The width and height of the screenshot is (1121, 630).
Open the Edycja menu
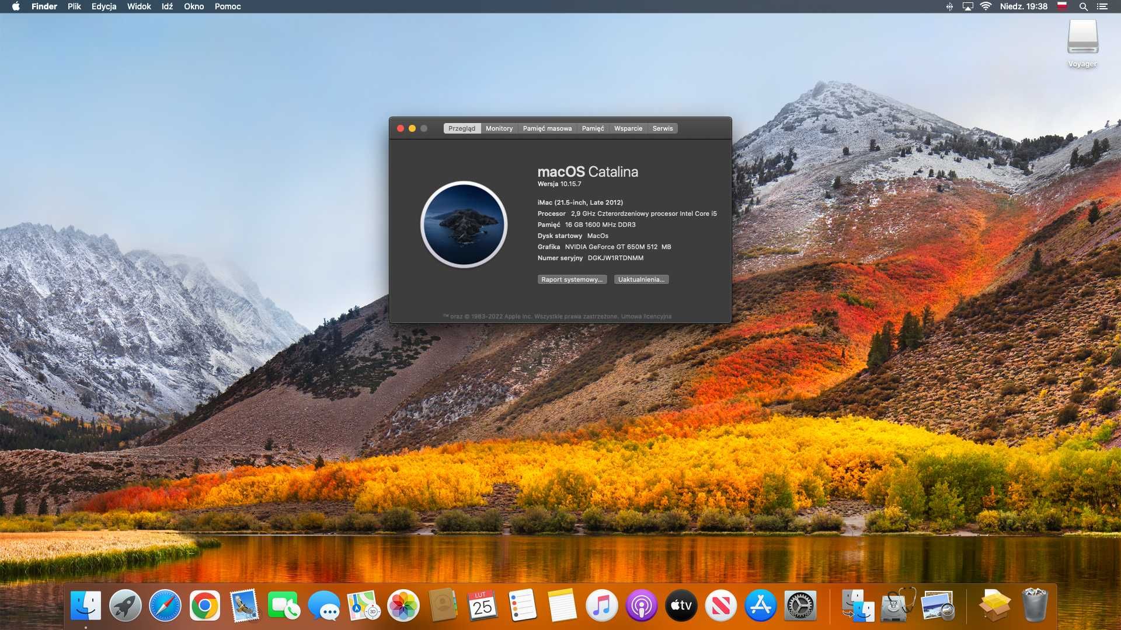click(104, 6)
